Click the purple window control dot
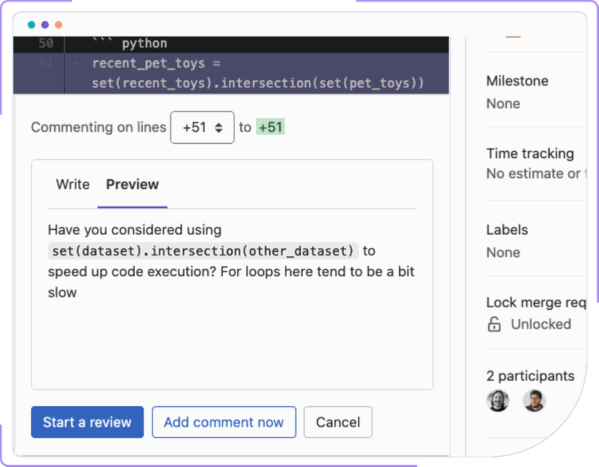 point(45,25)
